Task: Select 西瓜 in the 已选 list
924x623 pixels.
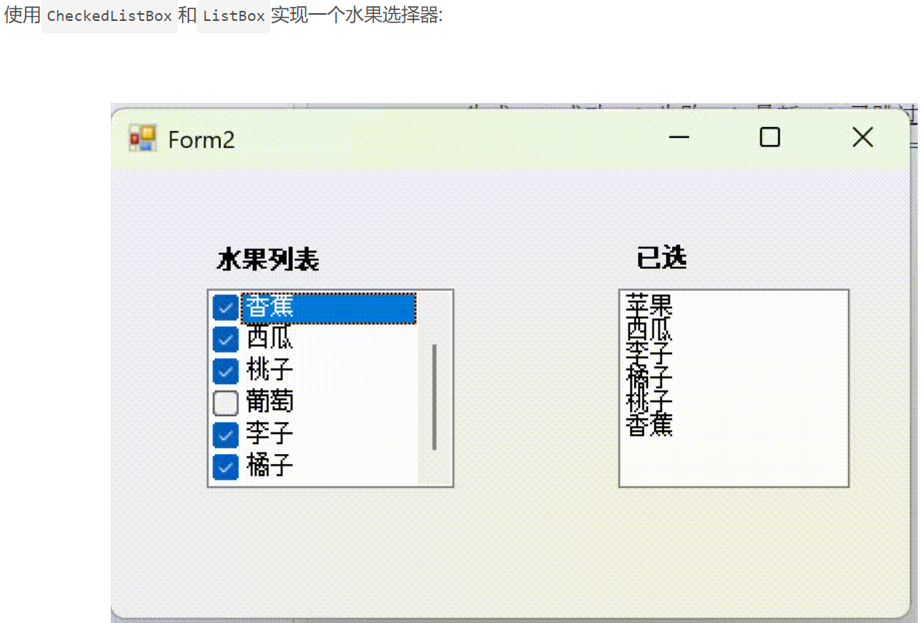Action: (x=649, y=329)
